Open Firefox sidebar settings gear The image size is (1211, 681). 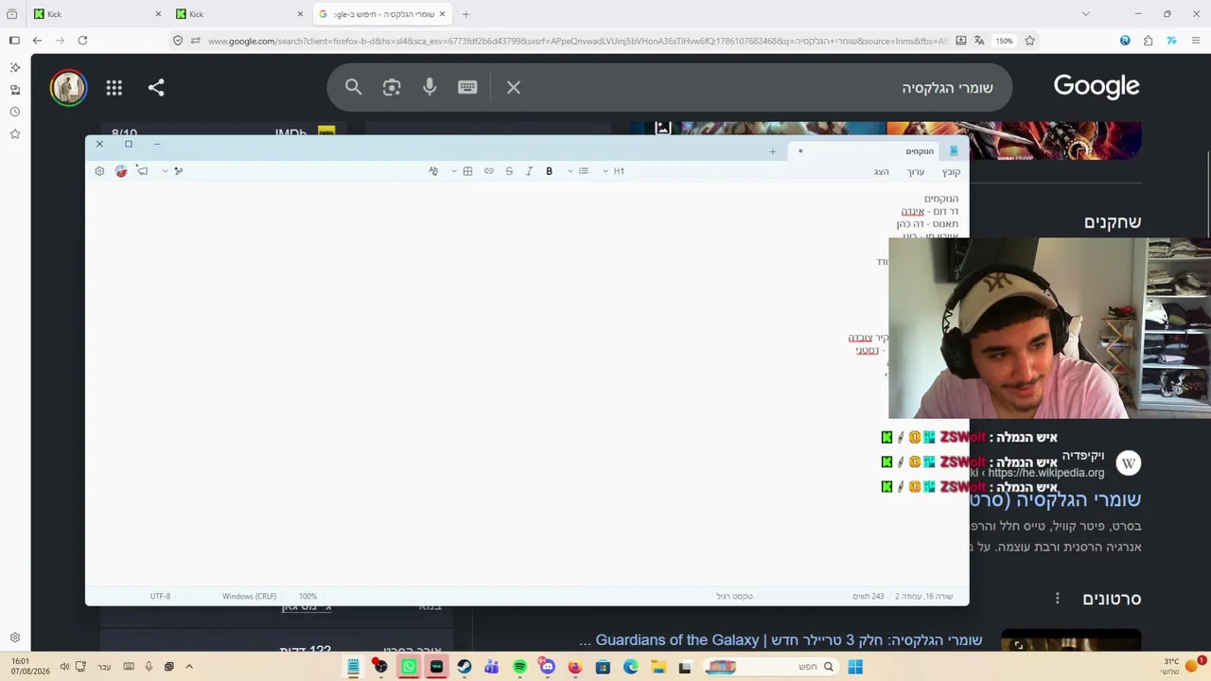pyautogui.click(x=14, y=637)
